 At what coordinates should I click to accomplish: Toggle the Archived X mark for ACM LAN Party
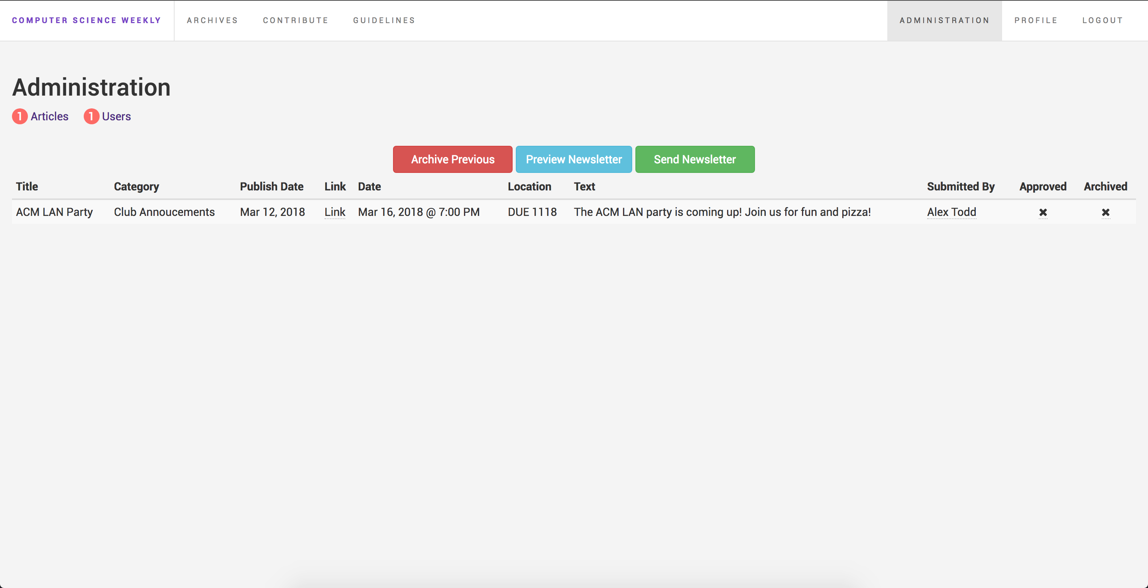(x=1105, y=212)
